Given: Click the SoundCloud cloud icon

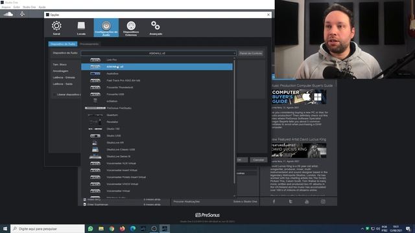Looking at the screenshot, I should 8,14.
